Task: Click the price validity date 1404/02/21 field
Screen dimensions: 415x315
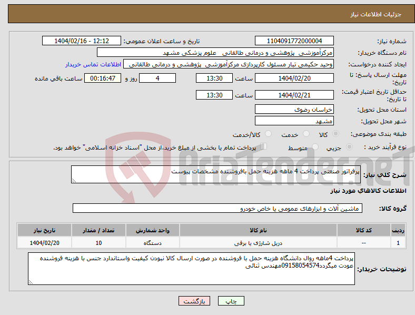Action: tap(294, 95)
